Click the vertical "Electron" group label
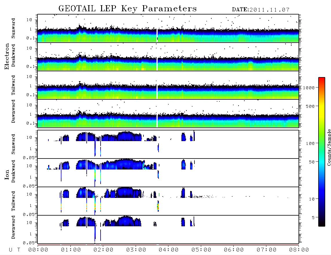This screenshot has width=331, height=255. pos(7,57)
